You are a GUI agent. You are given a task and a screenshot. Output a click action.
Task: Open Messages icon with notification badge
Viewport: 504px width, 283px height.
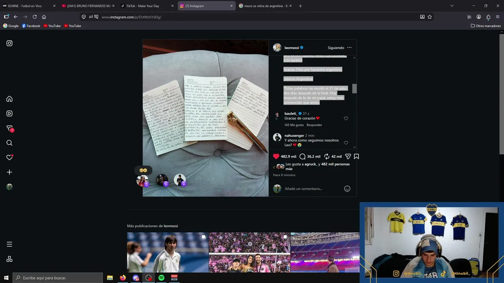tap(10, 129)
